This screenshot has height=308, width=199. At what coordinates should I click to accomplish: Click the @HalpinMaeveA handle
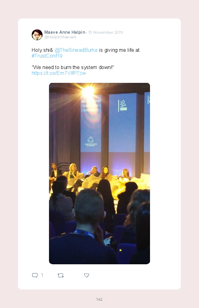tap(60, 37)
